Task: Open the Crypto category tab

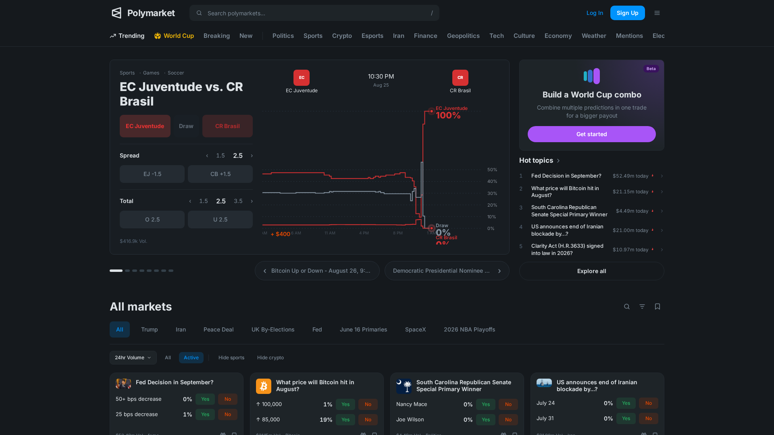Action: click(342, 36)
